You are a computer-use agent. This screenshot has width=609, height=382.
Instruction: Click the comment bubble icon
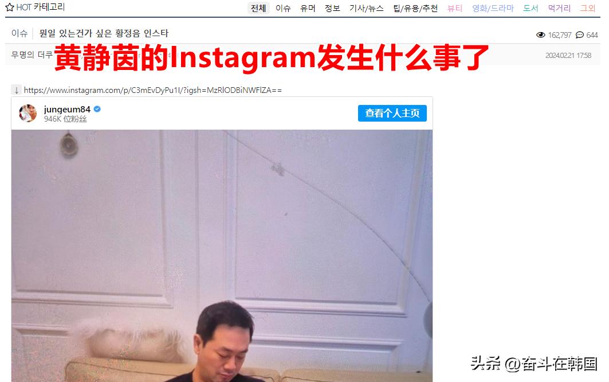coord(579,35)
